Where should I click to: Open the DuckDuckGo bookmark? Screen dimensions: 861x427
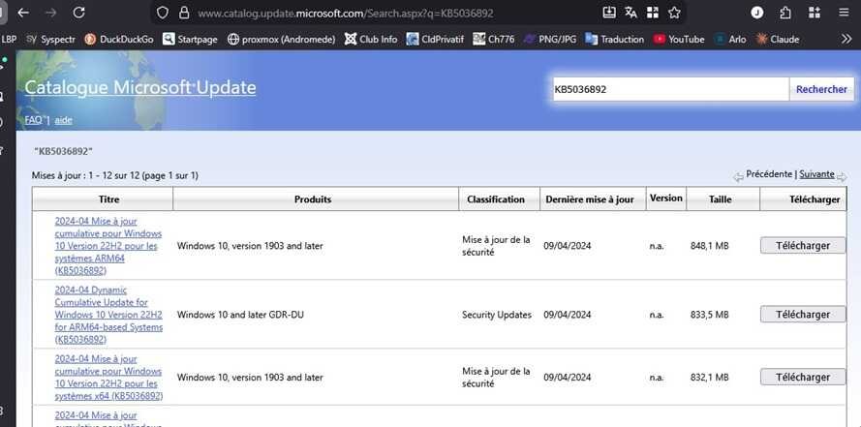pos(119,39)
